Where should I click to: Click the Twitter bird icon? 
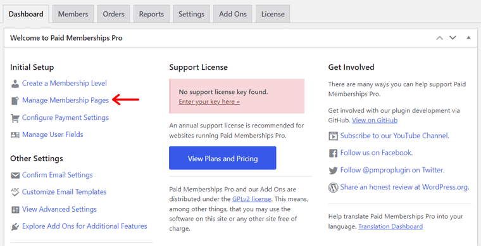(333, 171)
